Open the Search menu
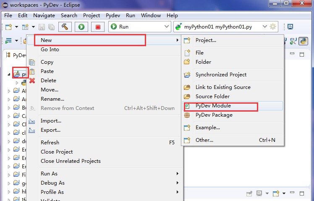Image resolution: width=314 pixels, height=201 pixels. 69,16
